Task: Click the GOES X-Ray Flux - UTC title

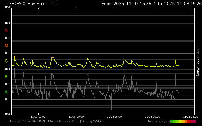Action: pos(34,4)
